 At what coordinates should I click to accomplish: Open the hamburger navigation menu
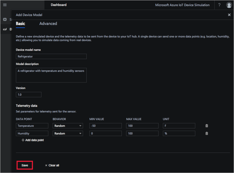pos(5,5)
